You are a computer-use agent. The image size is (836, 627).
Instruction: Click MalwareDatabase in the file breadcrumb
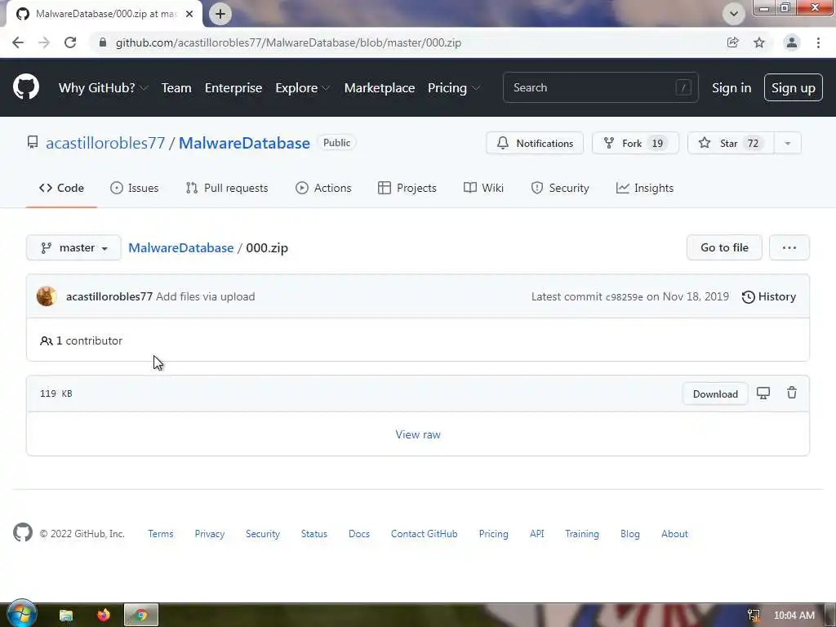tap(180, 248)
